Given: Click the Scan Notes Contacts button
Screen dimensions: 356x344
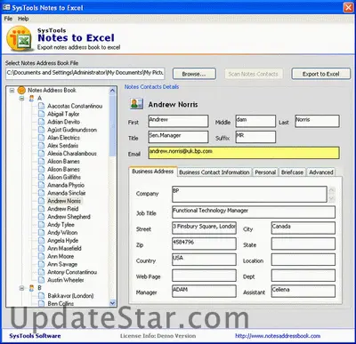Looking at the screenshot, I should coord(253,74).
